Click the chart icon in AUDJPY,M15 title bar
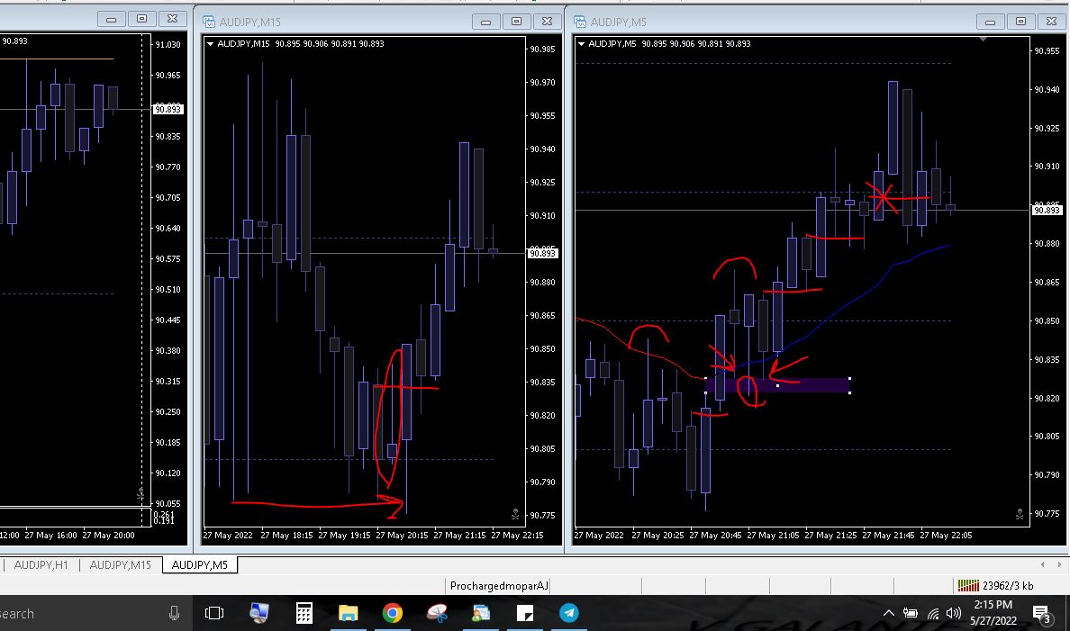Screen dimensions: 1070x631 [x=209, y=22]
